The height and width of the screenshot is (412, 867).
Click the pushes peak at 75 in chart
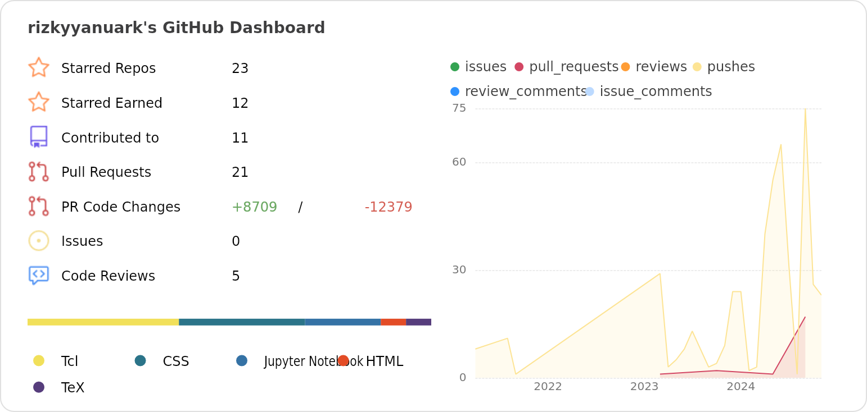(805, 109)
